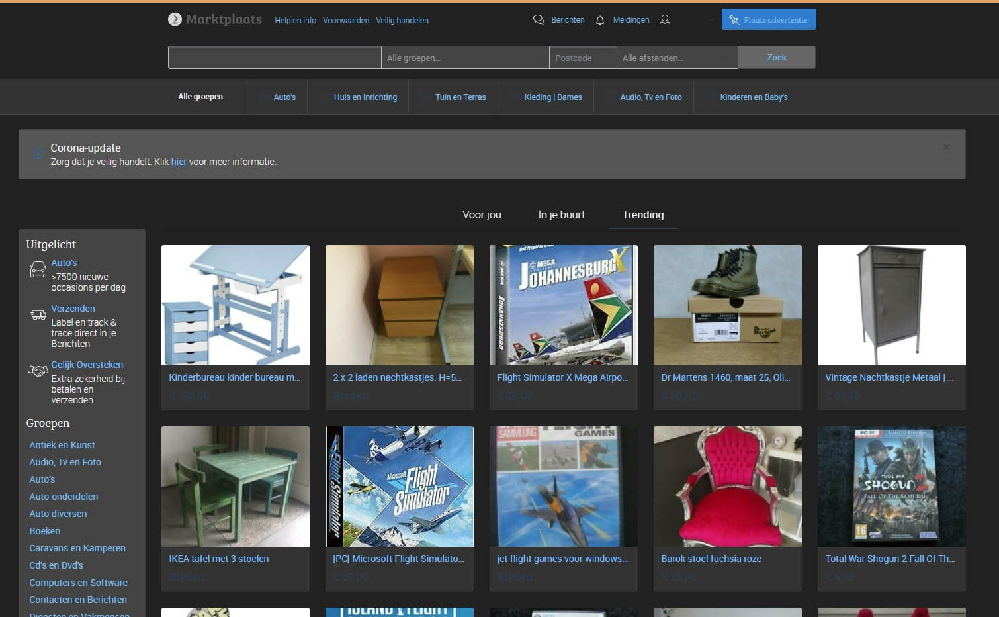The width and height of the screenshot is (999, 617).
Task: Follow the 'hier' link in Corona-update
Action: 179,162
